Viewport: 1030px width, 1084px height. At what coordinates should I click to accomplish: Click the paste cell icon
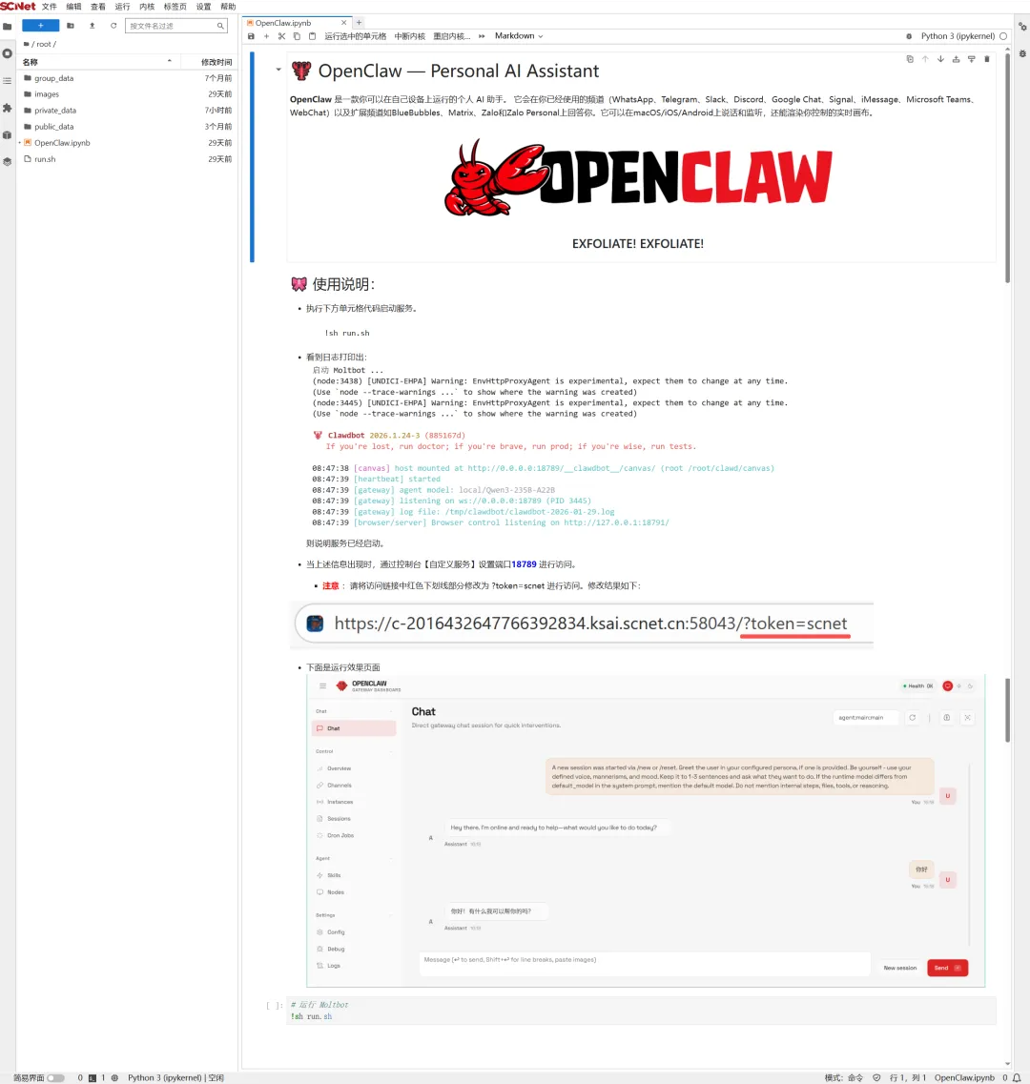312,36
